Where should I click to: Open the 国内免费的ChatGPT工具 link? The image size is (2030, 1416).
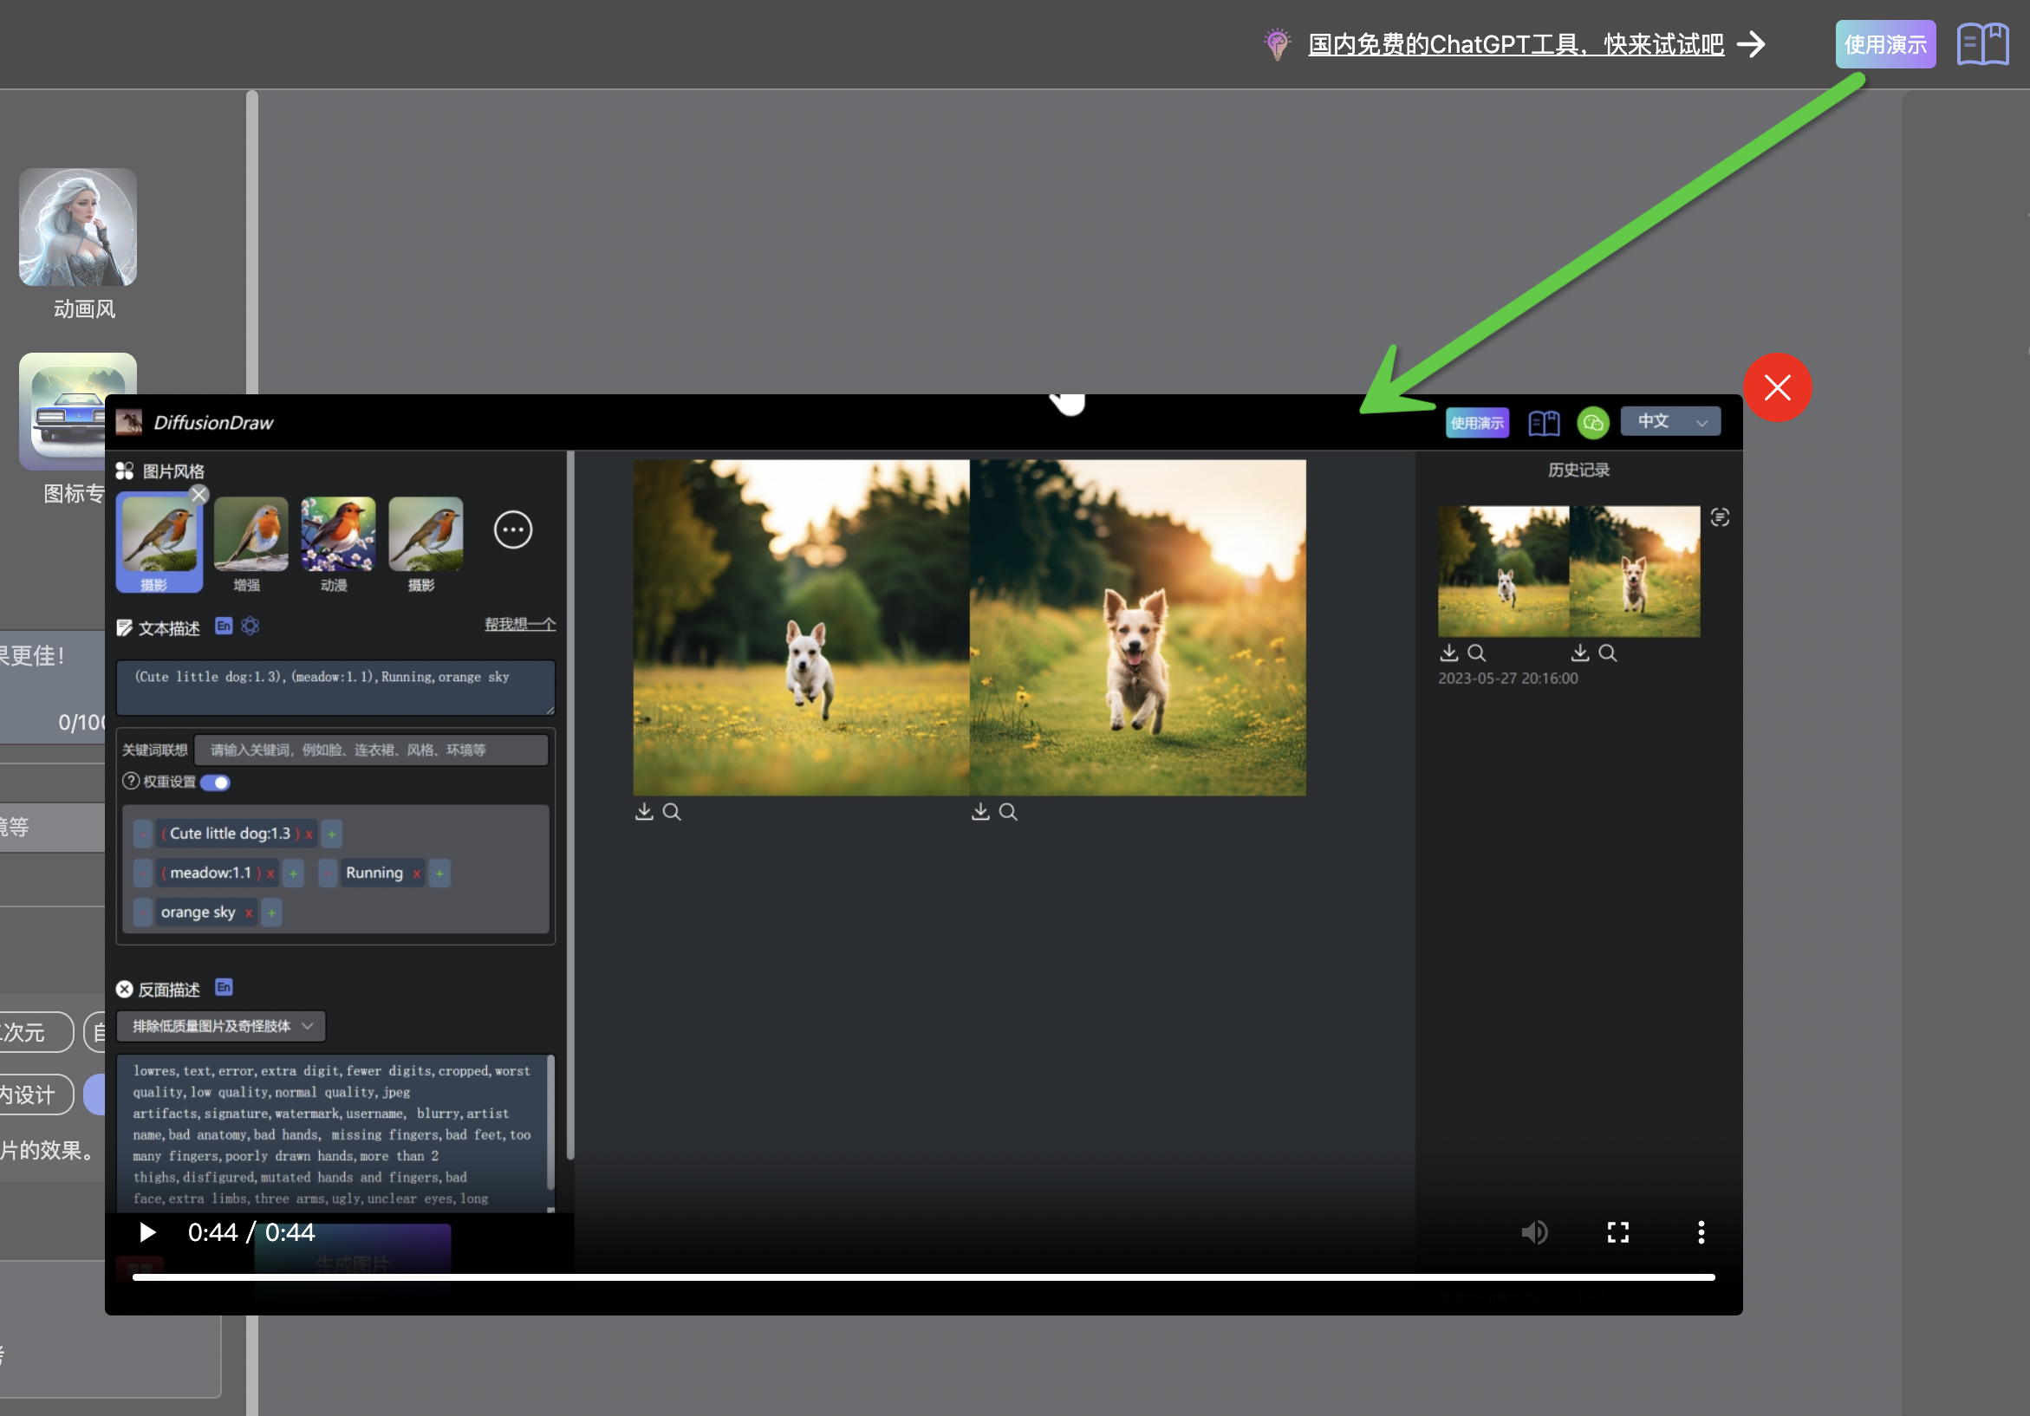click(1515, 44)
